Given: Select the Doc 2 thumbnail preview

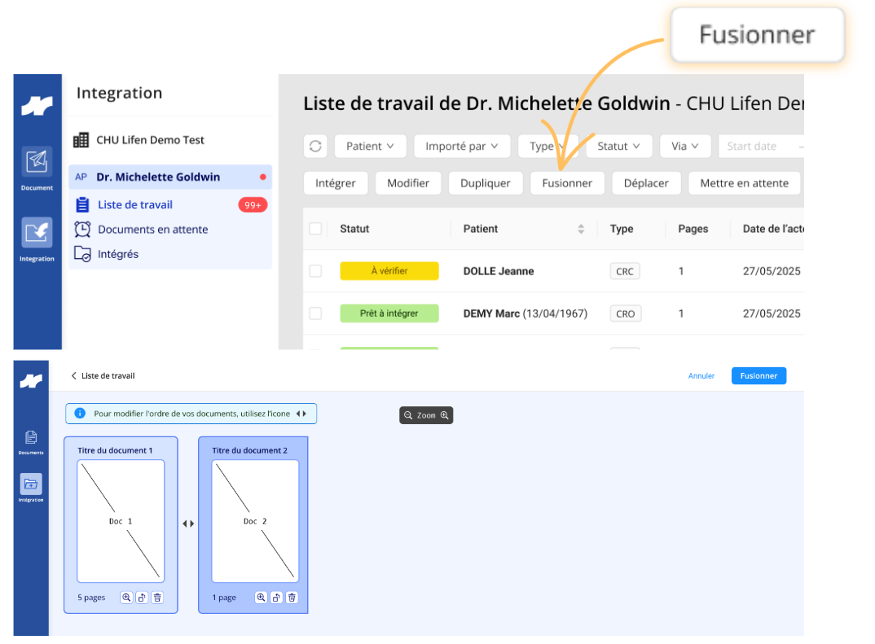Looking at the screenshot, I should point(255,521).
